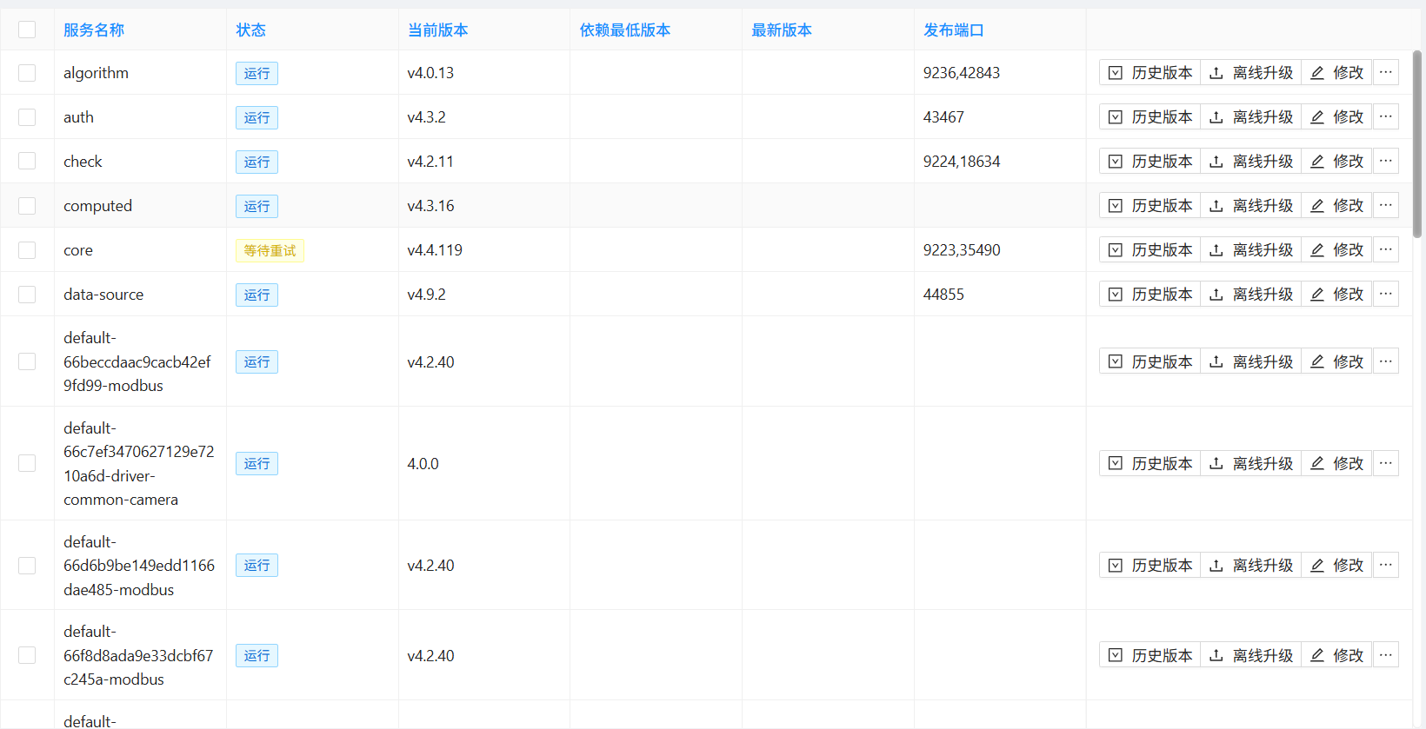
Task: Click 修改 for algorithm service
Action: (1336, 73)
